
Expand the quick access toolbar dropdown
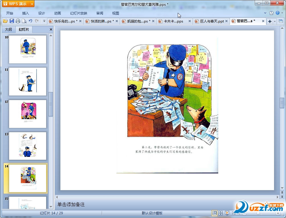[44, 21]
